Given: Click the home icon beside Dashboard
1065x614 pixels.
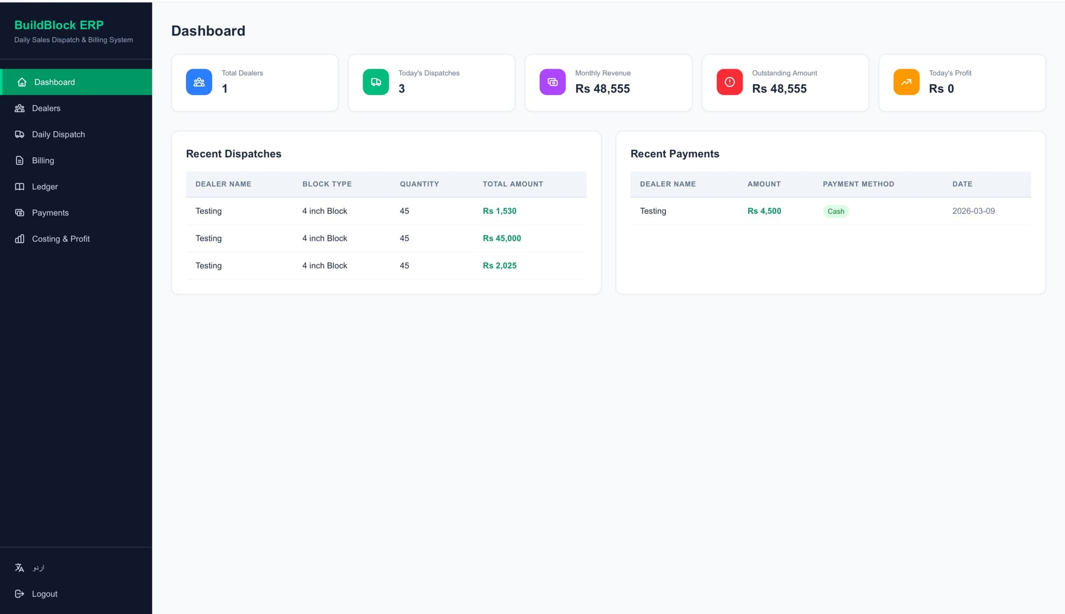Looking at the screenshot, I should [x=22, y=82].
